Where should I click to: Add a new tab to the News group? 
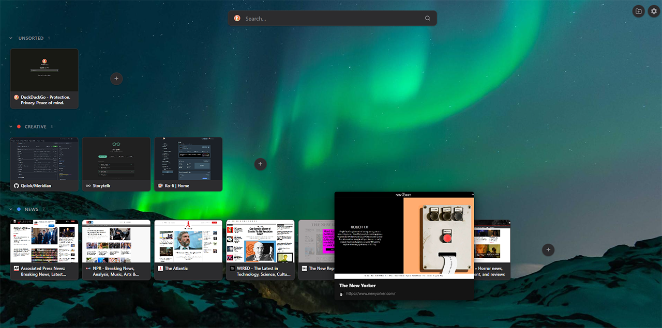point(548,250)
